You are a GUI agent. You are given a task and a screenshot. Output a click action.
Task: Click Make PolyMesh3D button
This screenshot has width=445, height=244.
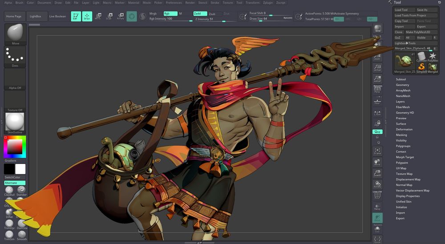pos(421,32)
